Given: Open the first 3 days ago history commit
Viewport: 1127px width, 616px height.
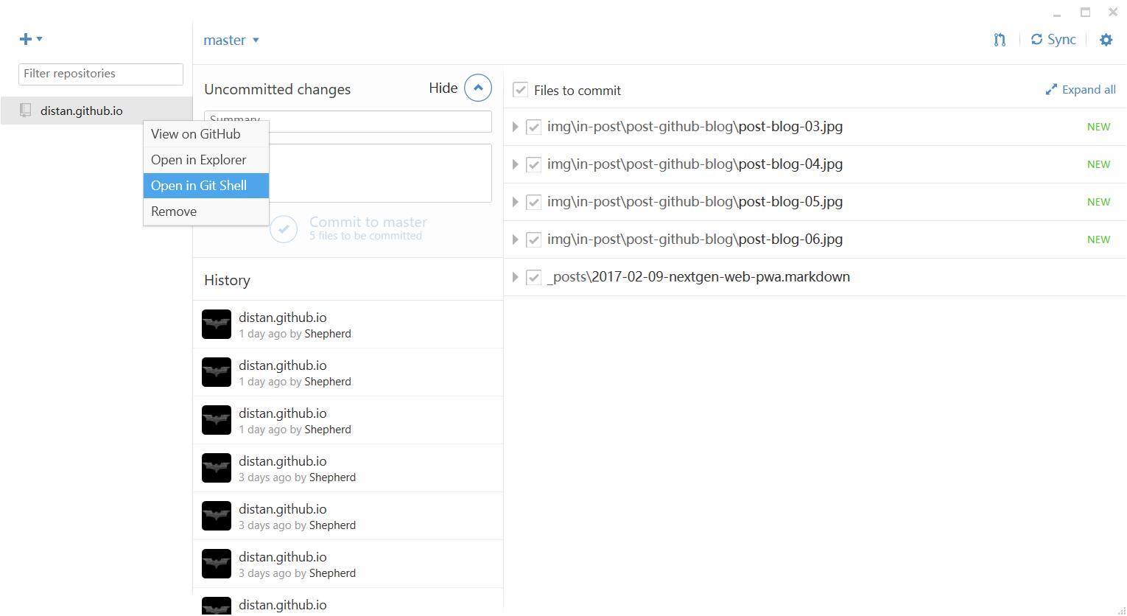Looking at the screenshot, I should tap(348, 468).
